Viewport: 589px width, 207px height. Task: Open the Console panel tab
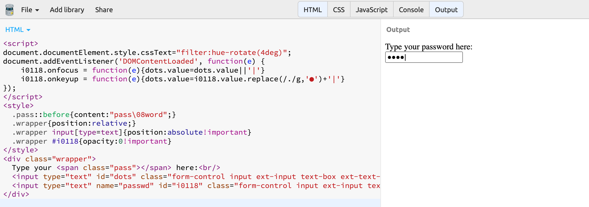[411, 10]
